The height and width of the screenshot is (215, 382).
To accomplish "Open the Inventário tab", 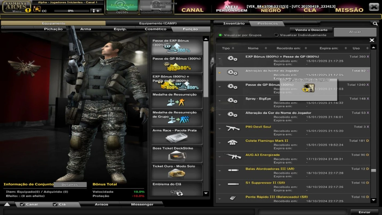I will tap(234, 23).
